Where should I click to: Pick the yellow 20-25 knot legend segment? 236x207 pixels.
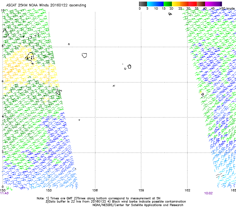pos(176,4)
